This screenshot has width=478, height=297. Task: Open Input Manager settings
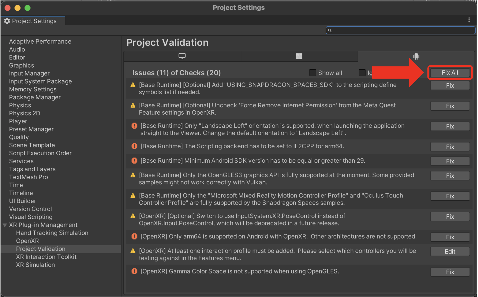click(x=29, y=73)
